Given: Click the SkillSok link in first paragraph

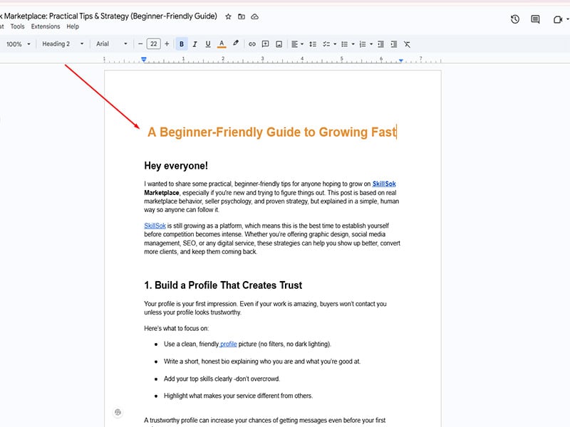Looking at the screenshot, I should click(384, 184).
